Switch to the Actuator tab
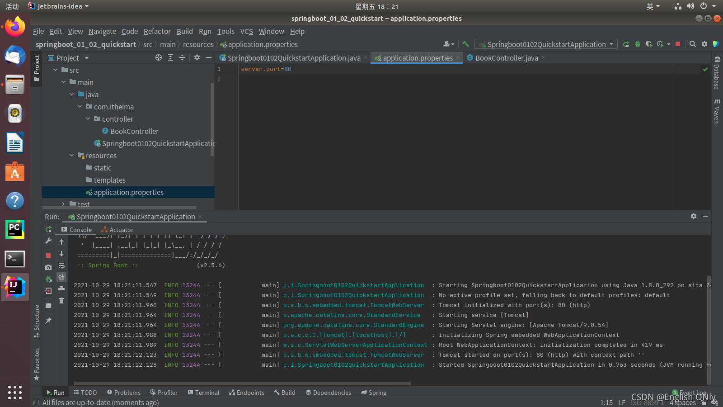Viewport: 723px width, 407px height. [117, 230]
